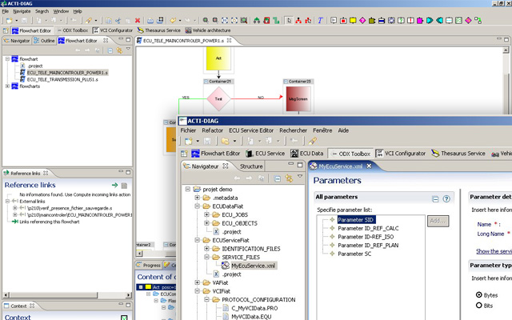Toggle the green checkbox in Context panel
The image size is (512, 320).
[124, 318]
